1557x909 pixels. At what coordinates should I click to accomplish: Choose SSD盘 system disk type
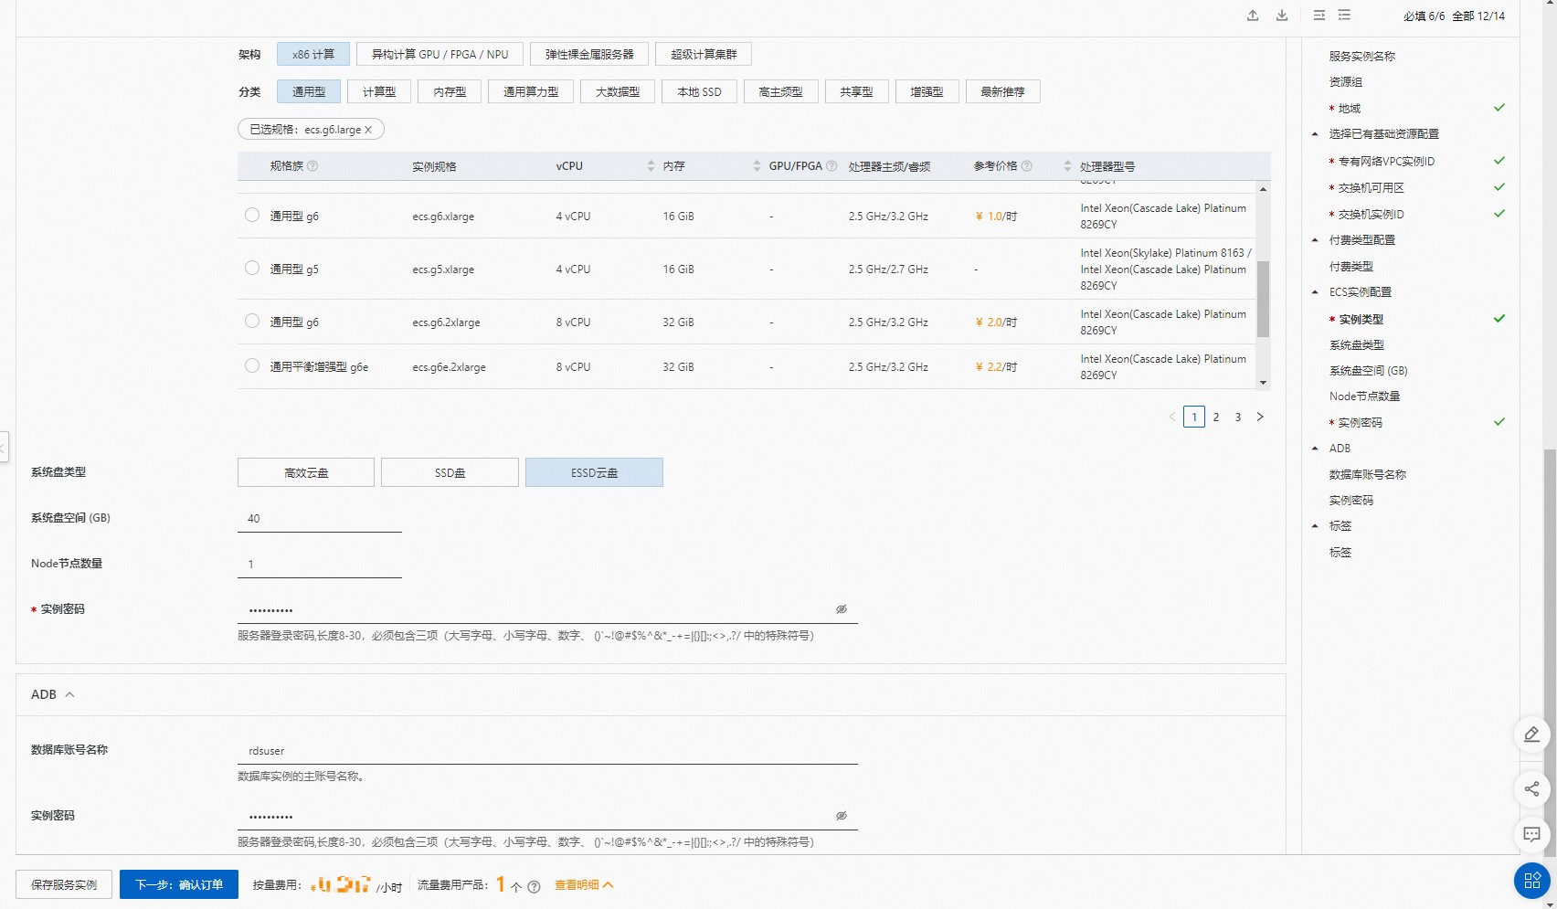[450, 472]
